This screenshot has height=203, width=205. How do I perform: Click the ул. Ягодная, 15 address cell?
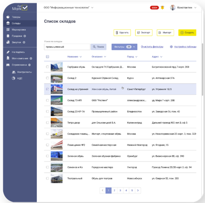(160, 145)
